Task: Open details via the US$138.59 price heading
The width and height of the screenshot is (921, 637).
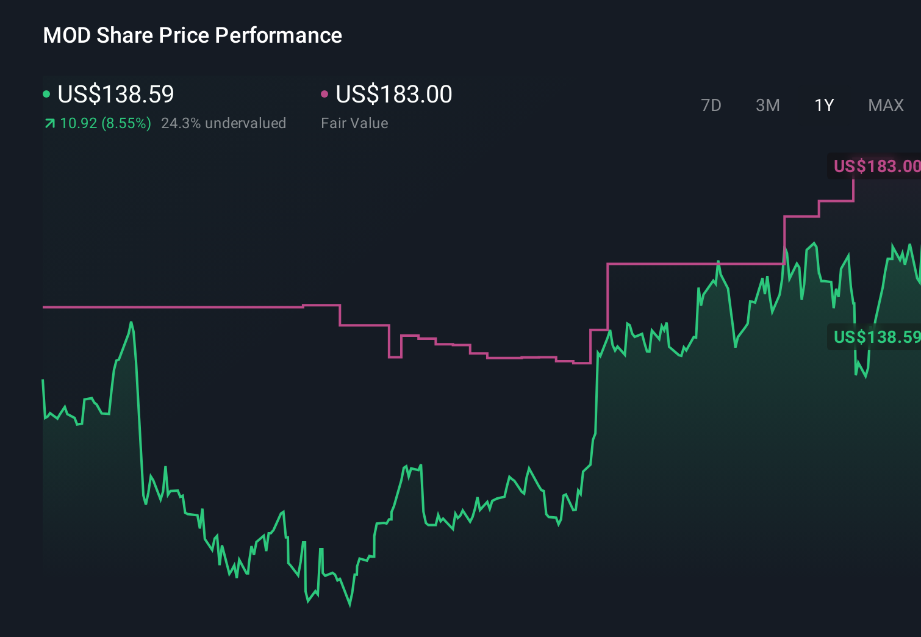Action: (115, 95)
